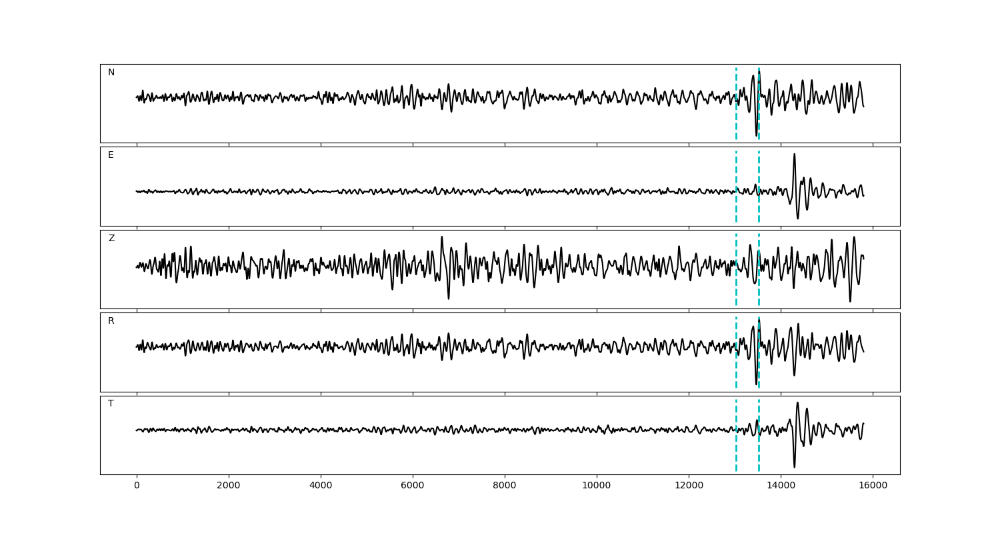
Task: Click the x-axis tick label 6000
Action: click(413, 486)
